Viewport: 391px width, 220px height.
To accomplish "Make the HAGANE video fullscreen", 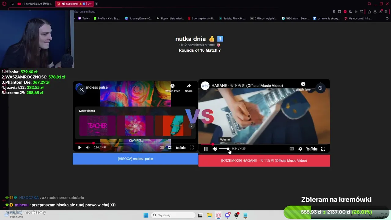I will 323,149.
